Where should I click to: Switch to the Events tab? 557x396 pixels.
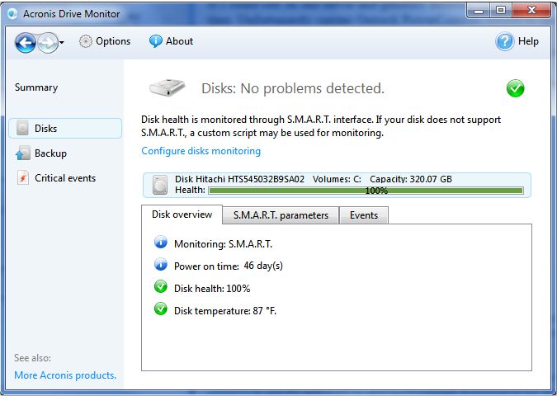coord(363,215)
